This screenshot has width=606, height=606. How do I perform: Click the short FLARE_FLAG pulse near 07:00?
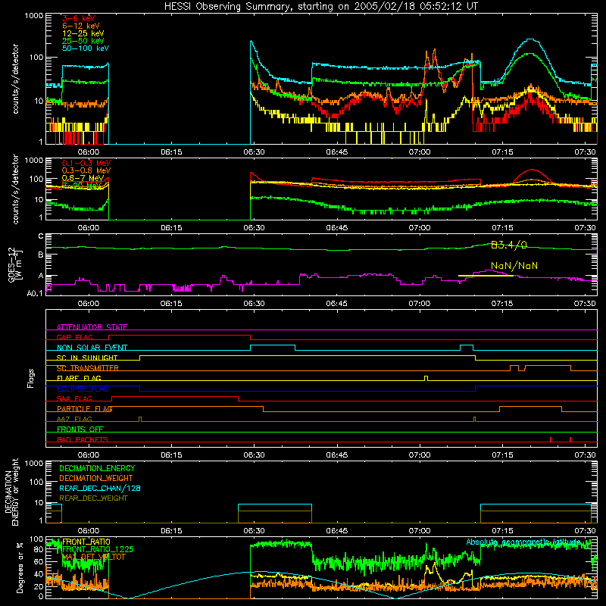(426, 378)
